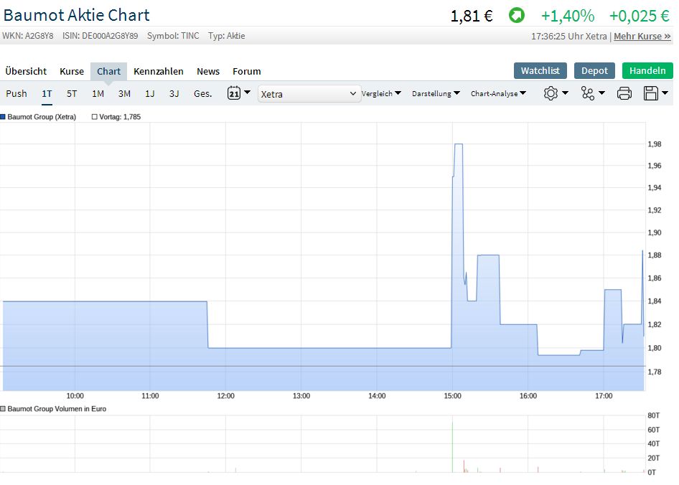Open the Forum tab
The image size is (679, 485).
(247, 72)
